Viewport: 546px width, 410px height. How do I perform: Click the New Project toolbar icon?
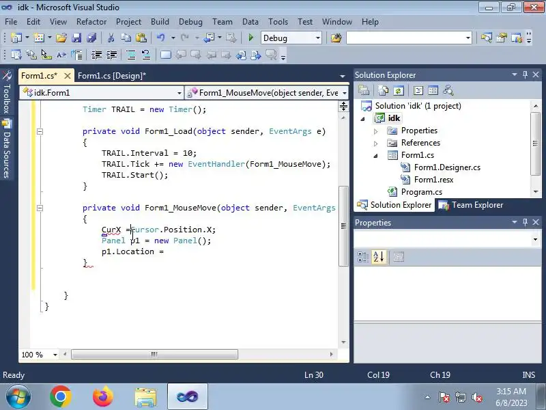coord(16,38)
